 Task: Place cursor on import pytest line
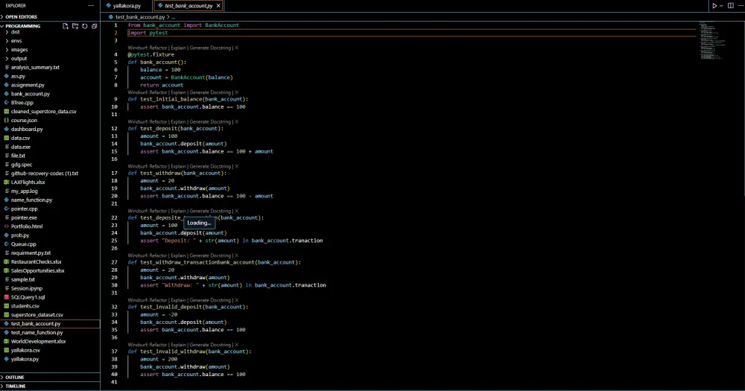point(148,33)
